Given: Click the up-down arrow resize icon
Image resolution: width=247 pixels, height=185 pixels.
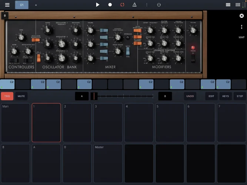Looking at the screenshot, I should tap(241, 27).
